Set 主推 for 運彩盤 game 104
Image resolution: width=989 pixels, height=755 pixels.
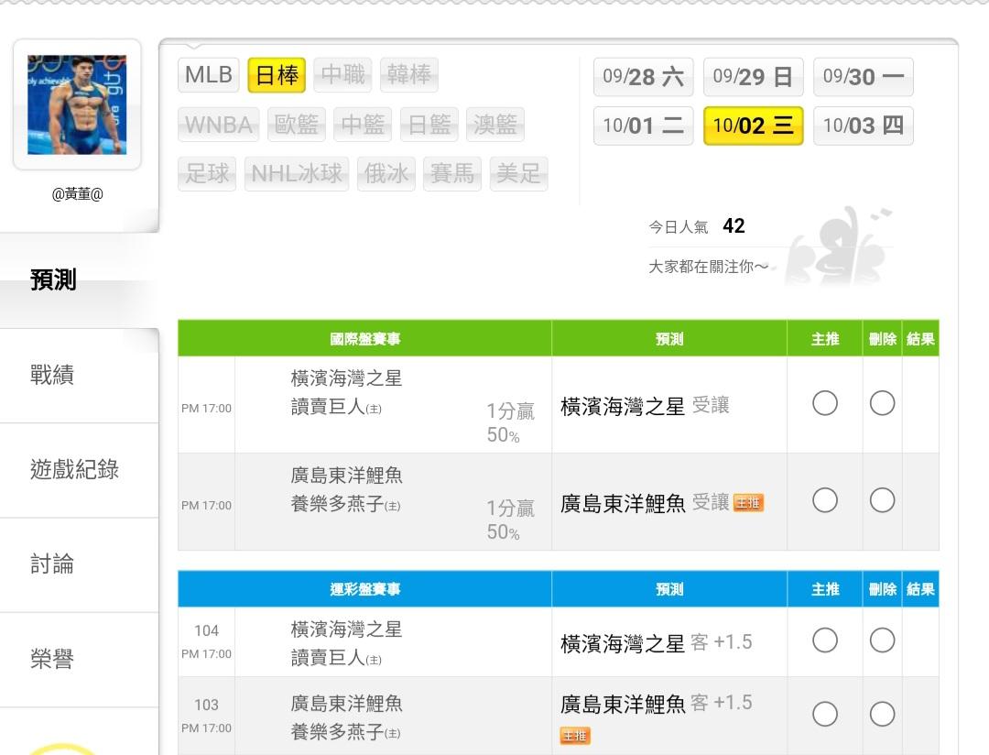tap(825, 640)
